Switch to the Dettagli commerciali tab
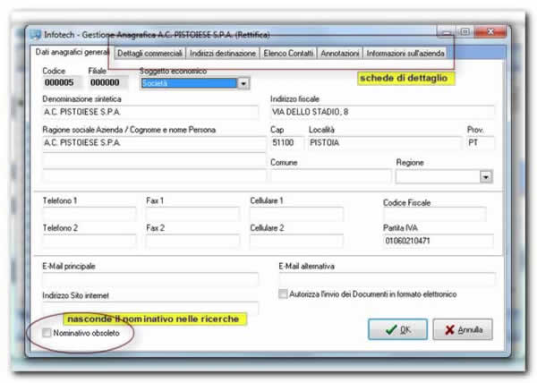Viewport: 537px width, 383px height. pos(149,53)
